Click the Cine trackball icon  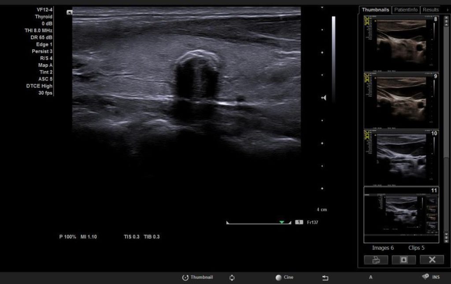pyautogui.click(x=278, y=277)
